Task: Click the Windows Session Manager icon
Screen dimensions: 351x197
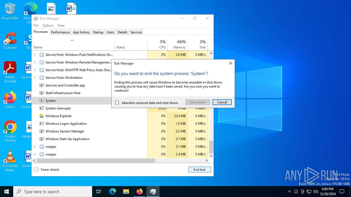Action: pyautogui.click(x=42, y=131)
